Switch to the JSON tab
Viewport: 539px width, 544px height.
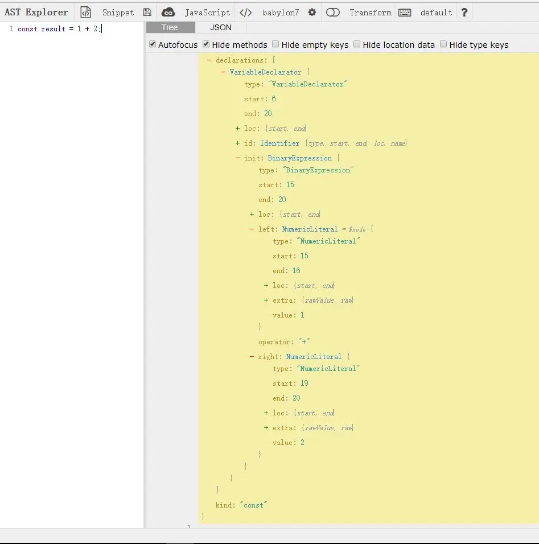click(221, 27)
